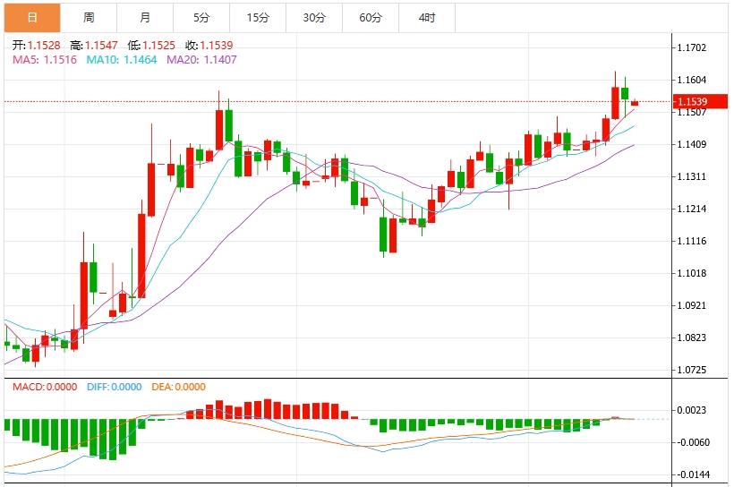Click the red 1.1539 current price tag
734x487 pixels.
693,102
